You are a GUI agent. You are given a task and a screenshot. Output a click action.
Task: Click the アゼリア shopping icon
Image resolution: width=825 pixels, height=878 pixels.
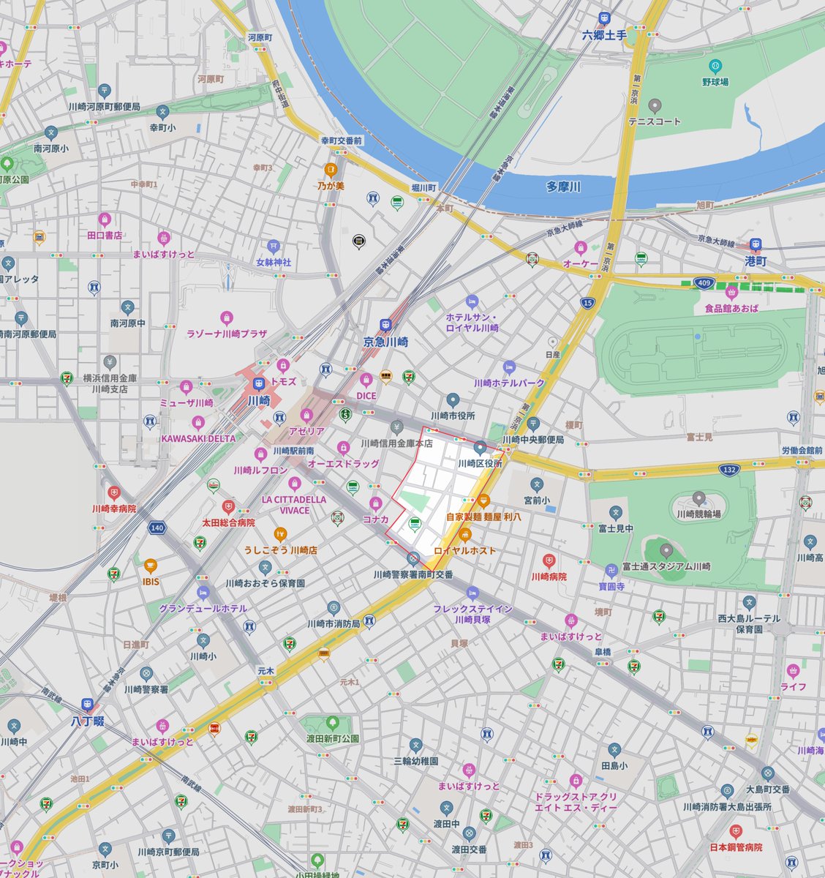point(306,416)
